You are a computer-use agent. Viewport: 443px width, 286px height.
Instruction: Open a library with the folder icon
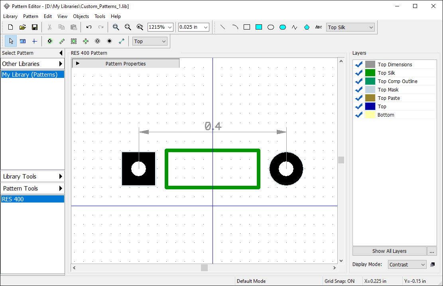pyautogui.click(x=23, y=27)
